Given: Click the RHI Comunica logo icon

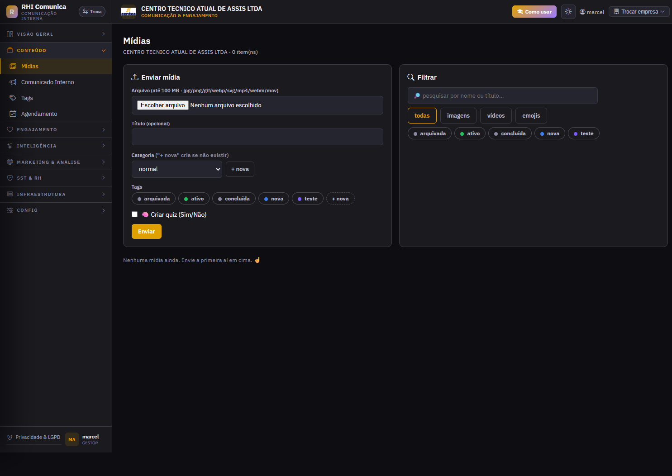Looking at the screenshot, I should click(x=12, y=12).
